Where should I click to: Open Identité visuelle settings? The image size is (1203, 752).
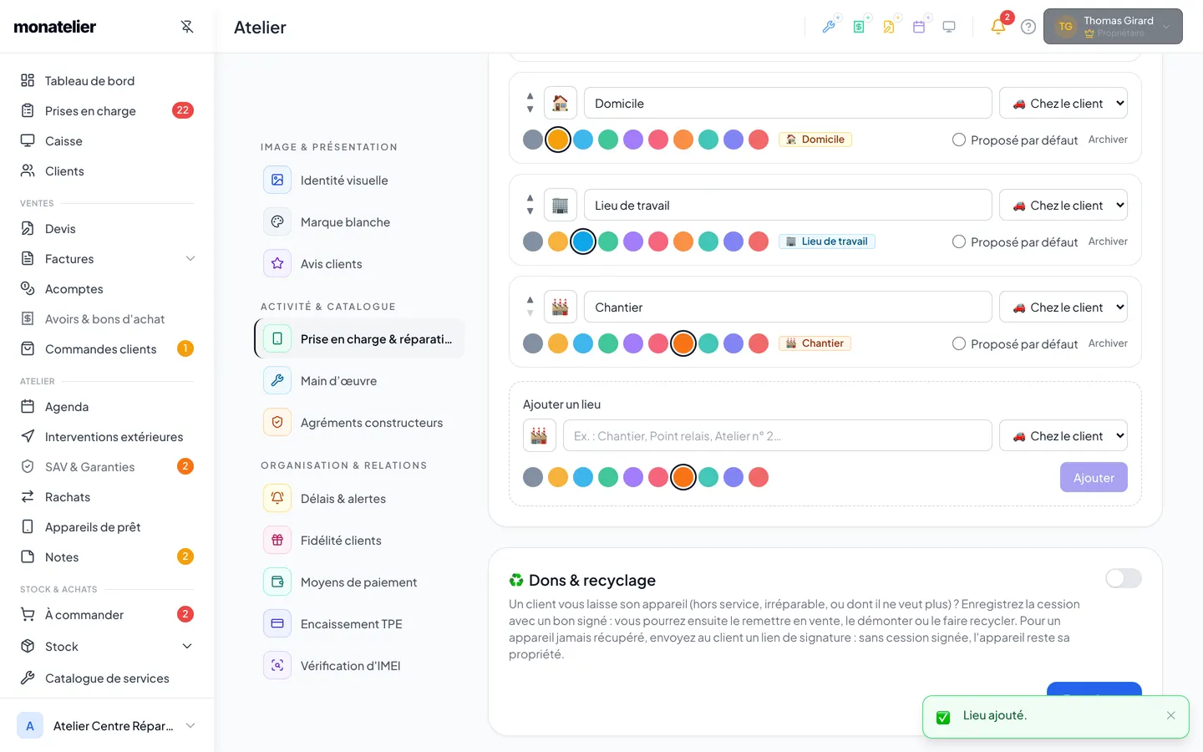pyautogui.click(x=359, y=180)
